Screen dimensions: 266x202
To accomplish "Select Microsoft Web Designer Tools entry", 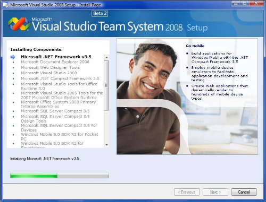I will 50,67.
